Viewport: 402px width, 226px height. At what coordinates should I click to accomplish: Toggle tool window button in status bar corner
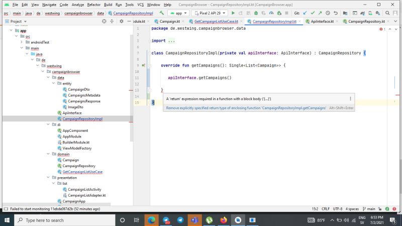[6, 209]
